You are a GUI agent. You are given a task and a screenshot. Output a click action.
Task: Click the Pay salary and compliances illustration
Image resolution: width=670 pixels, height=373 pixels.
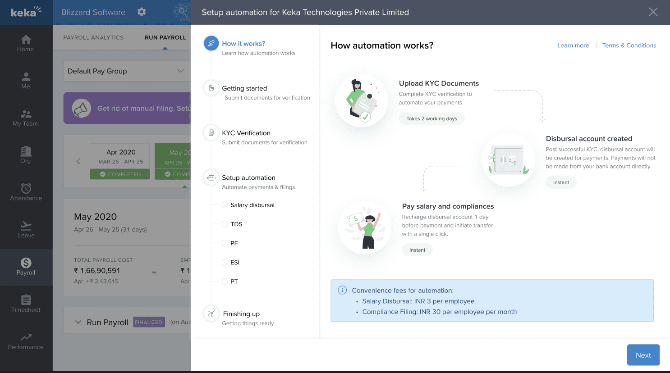click(365, 228)
